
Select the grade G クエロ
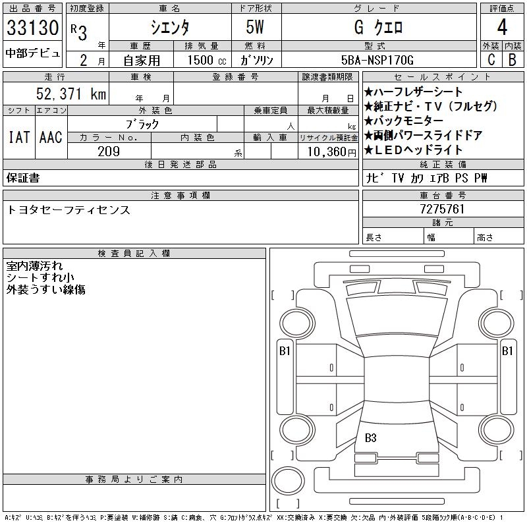(378, 27)
